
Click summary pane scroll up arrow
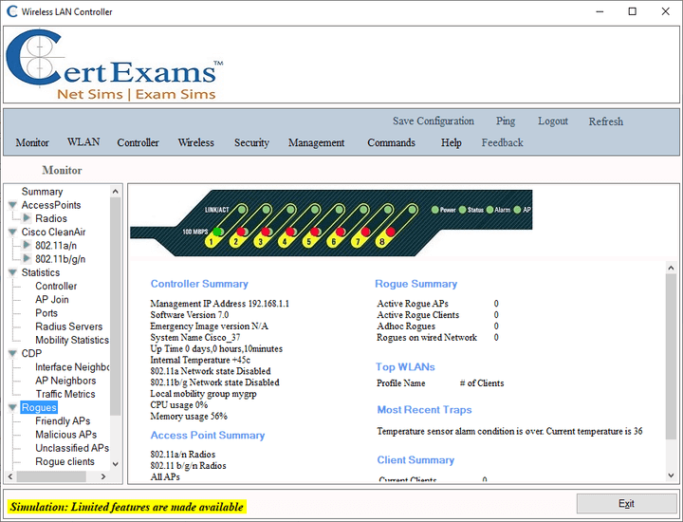[x=672, y=268]
